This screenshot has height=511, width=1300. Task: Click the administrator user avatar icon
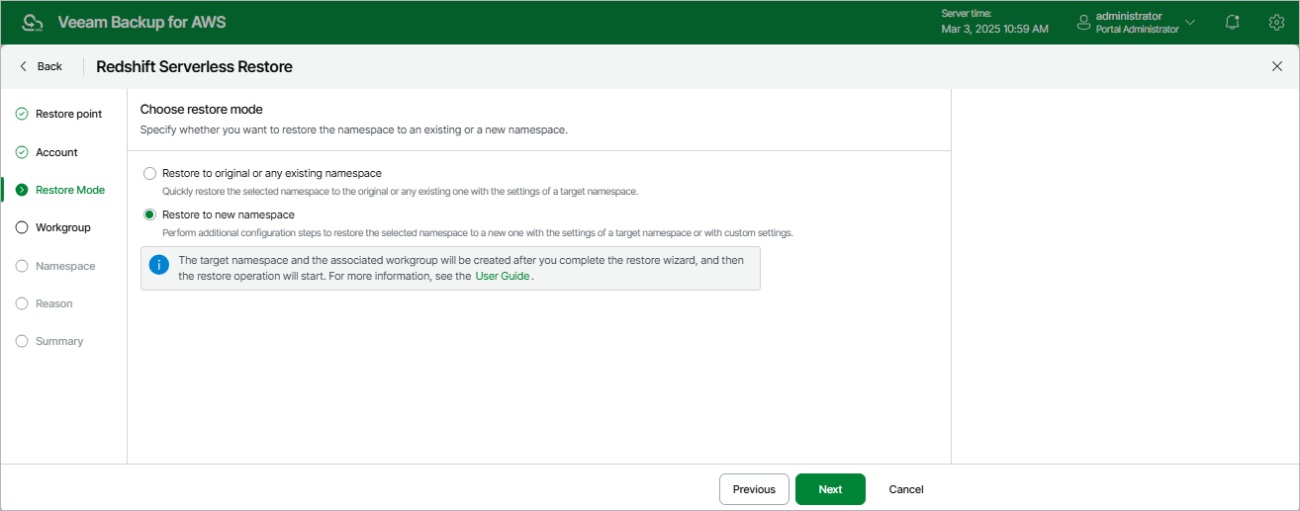(x=1083, y=22)
